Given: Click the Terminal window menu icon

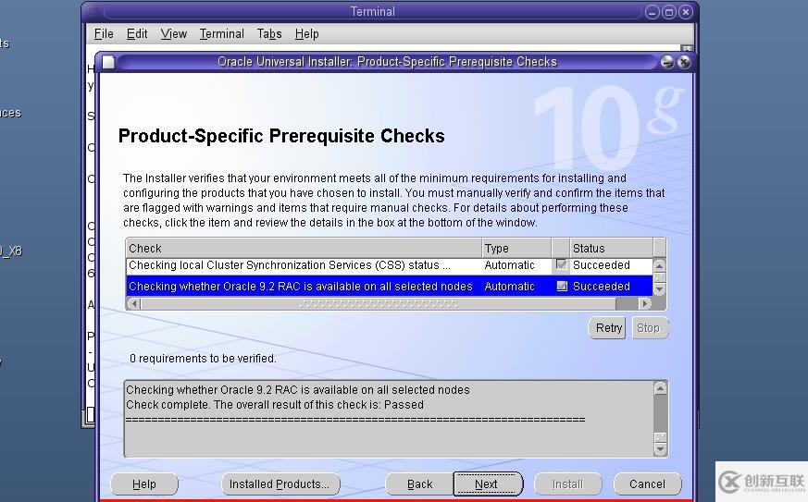Looking at the screenshot, I should point(94,11).
